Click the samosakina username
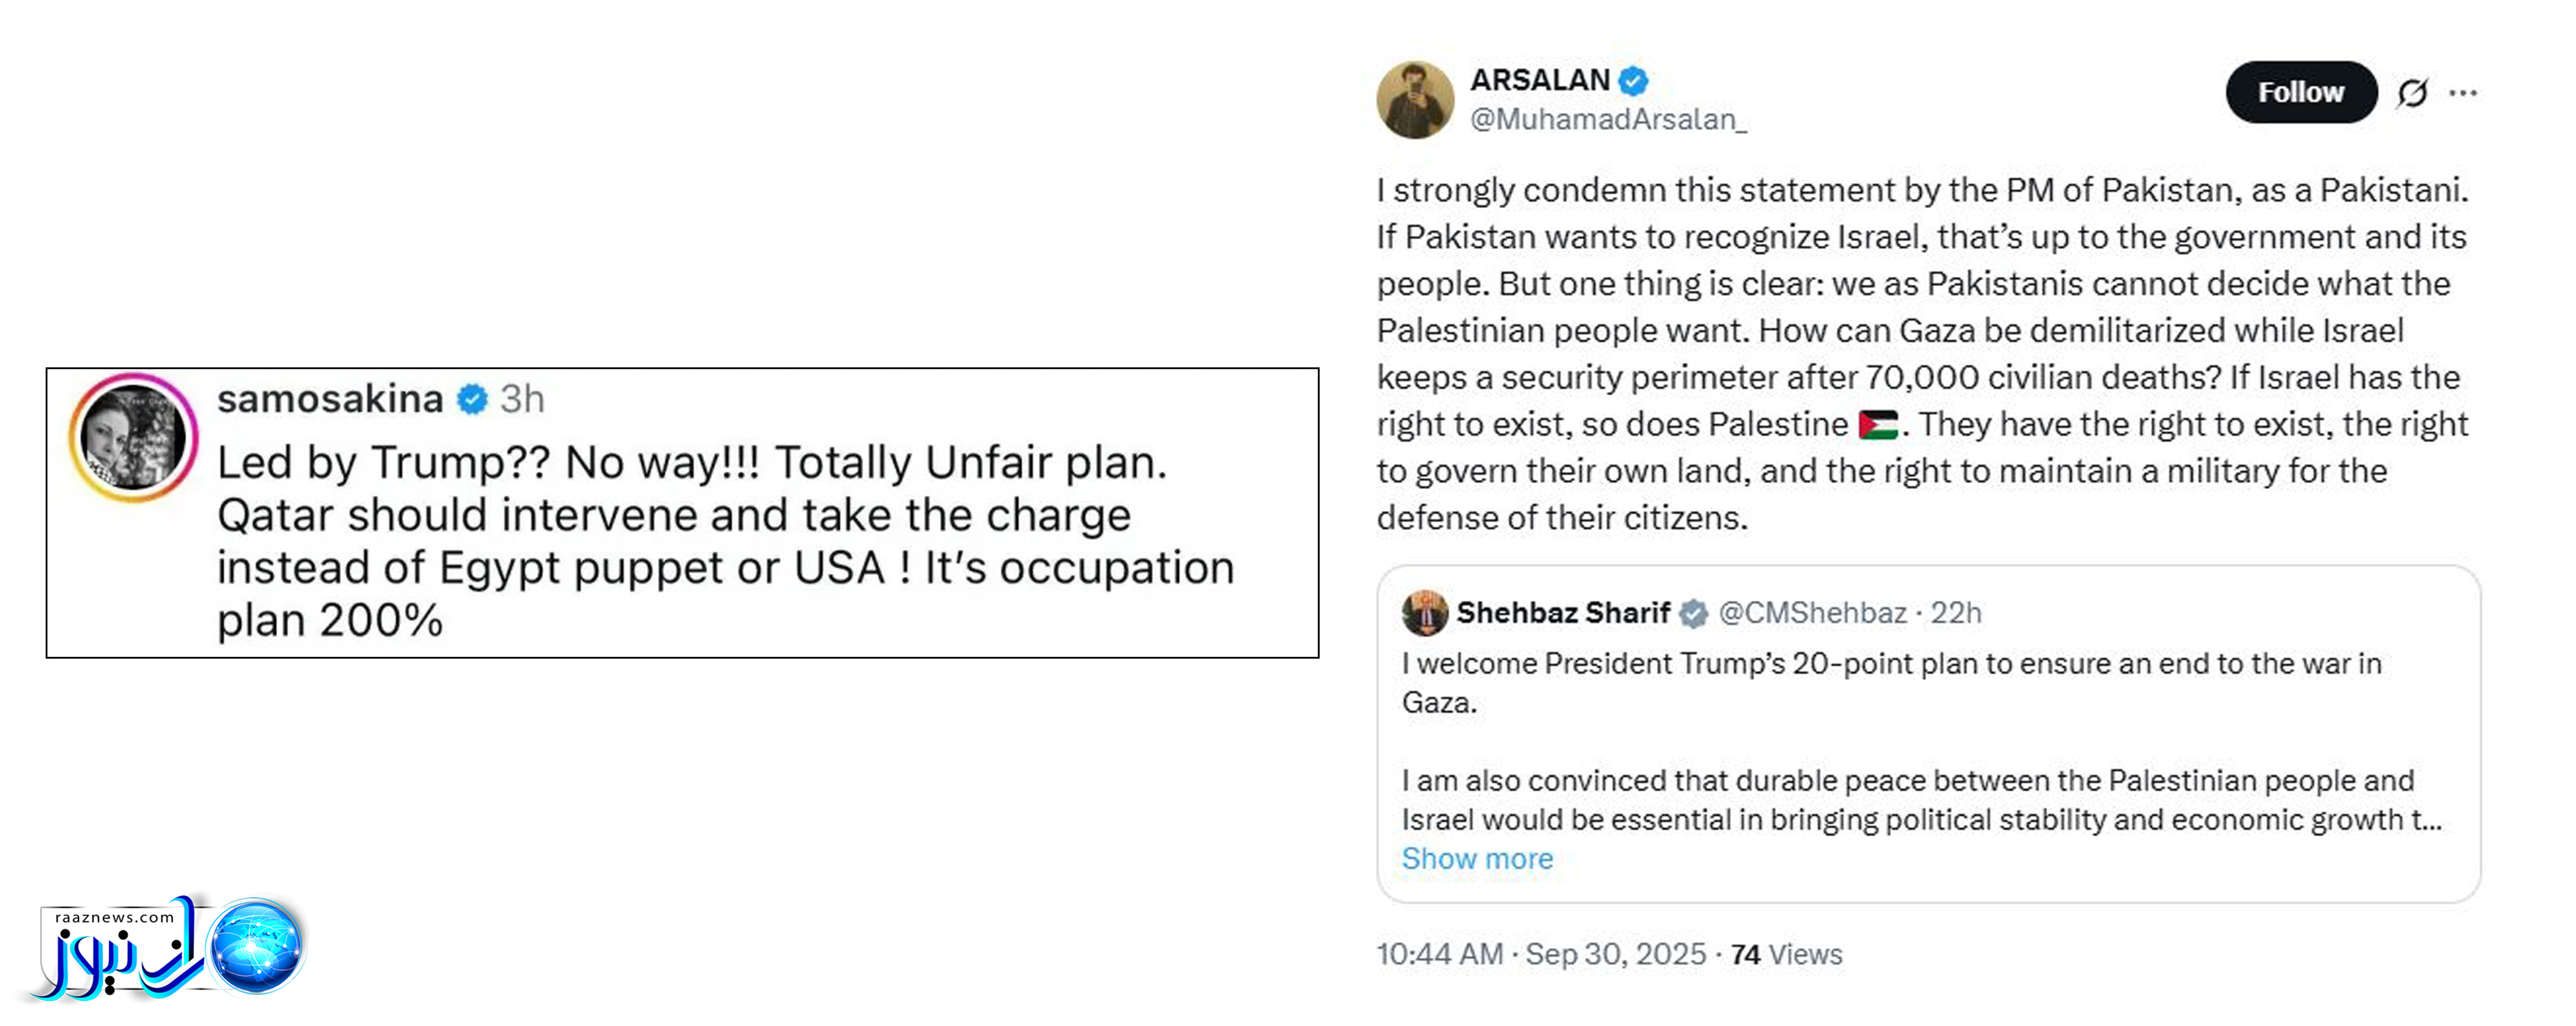Screen dimensions: 2576x1026 click(330, 398)
